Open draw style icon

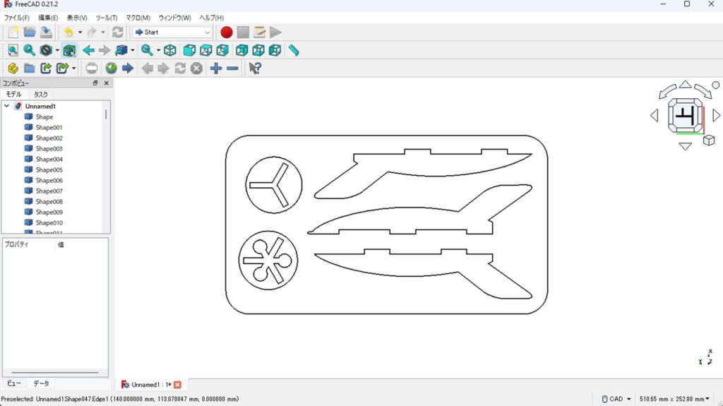click(x=46, y=50)
